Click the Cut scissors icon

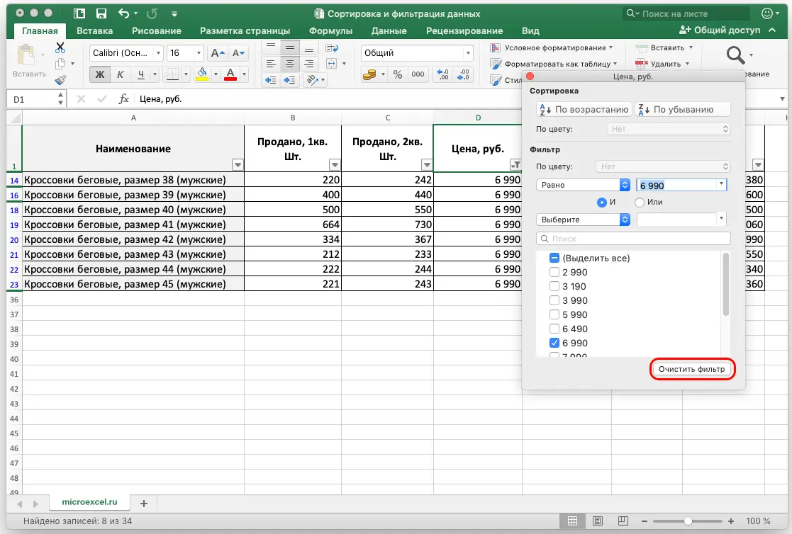(60, 47)
